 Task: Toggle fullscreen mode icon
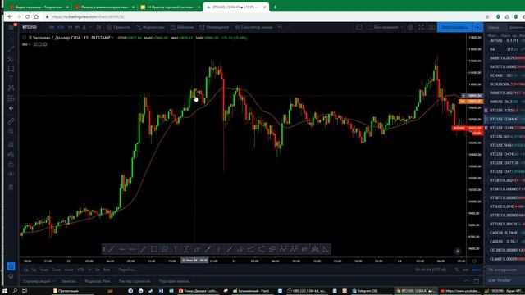pyautogui.click(x=421, y=27)
